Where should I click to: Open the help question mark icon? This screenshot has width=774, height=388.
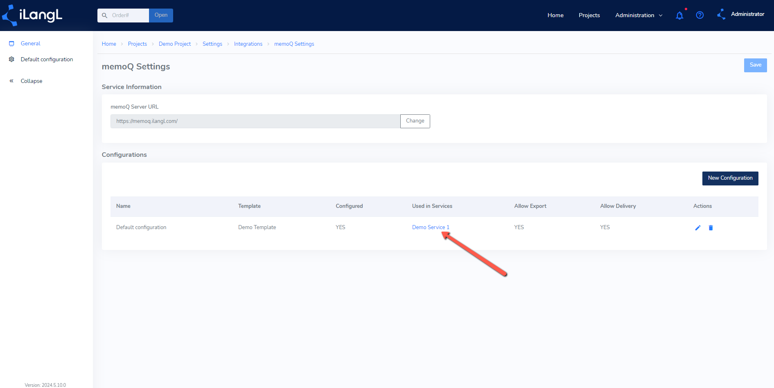(700, 15)
